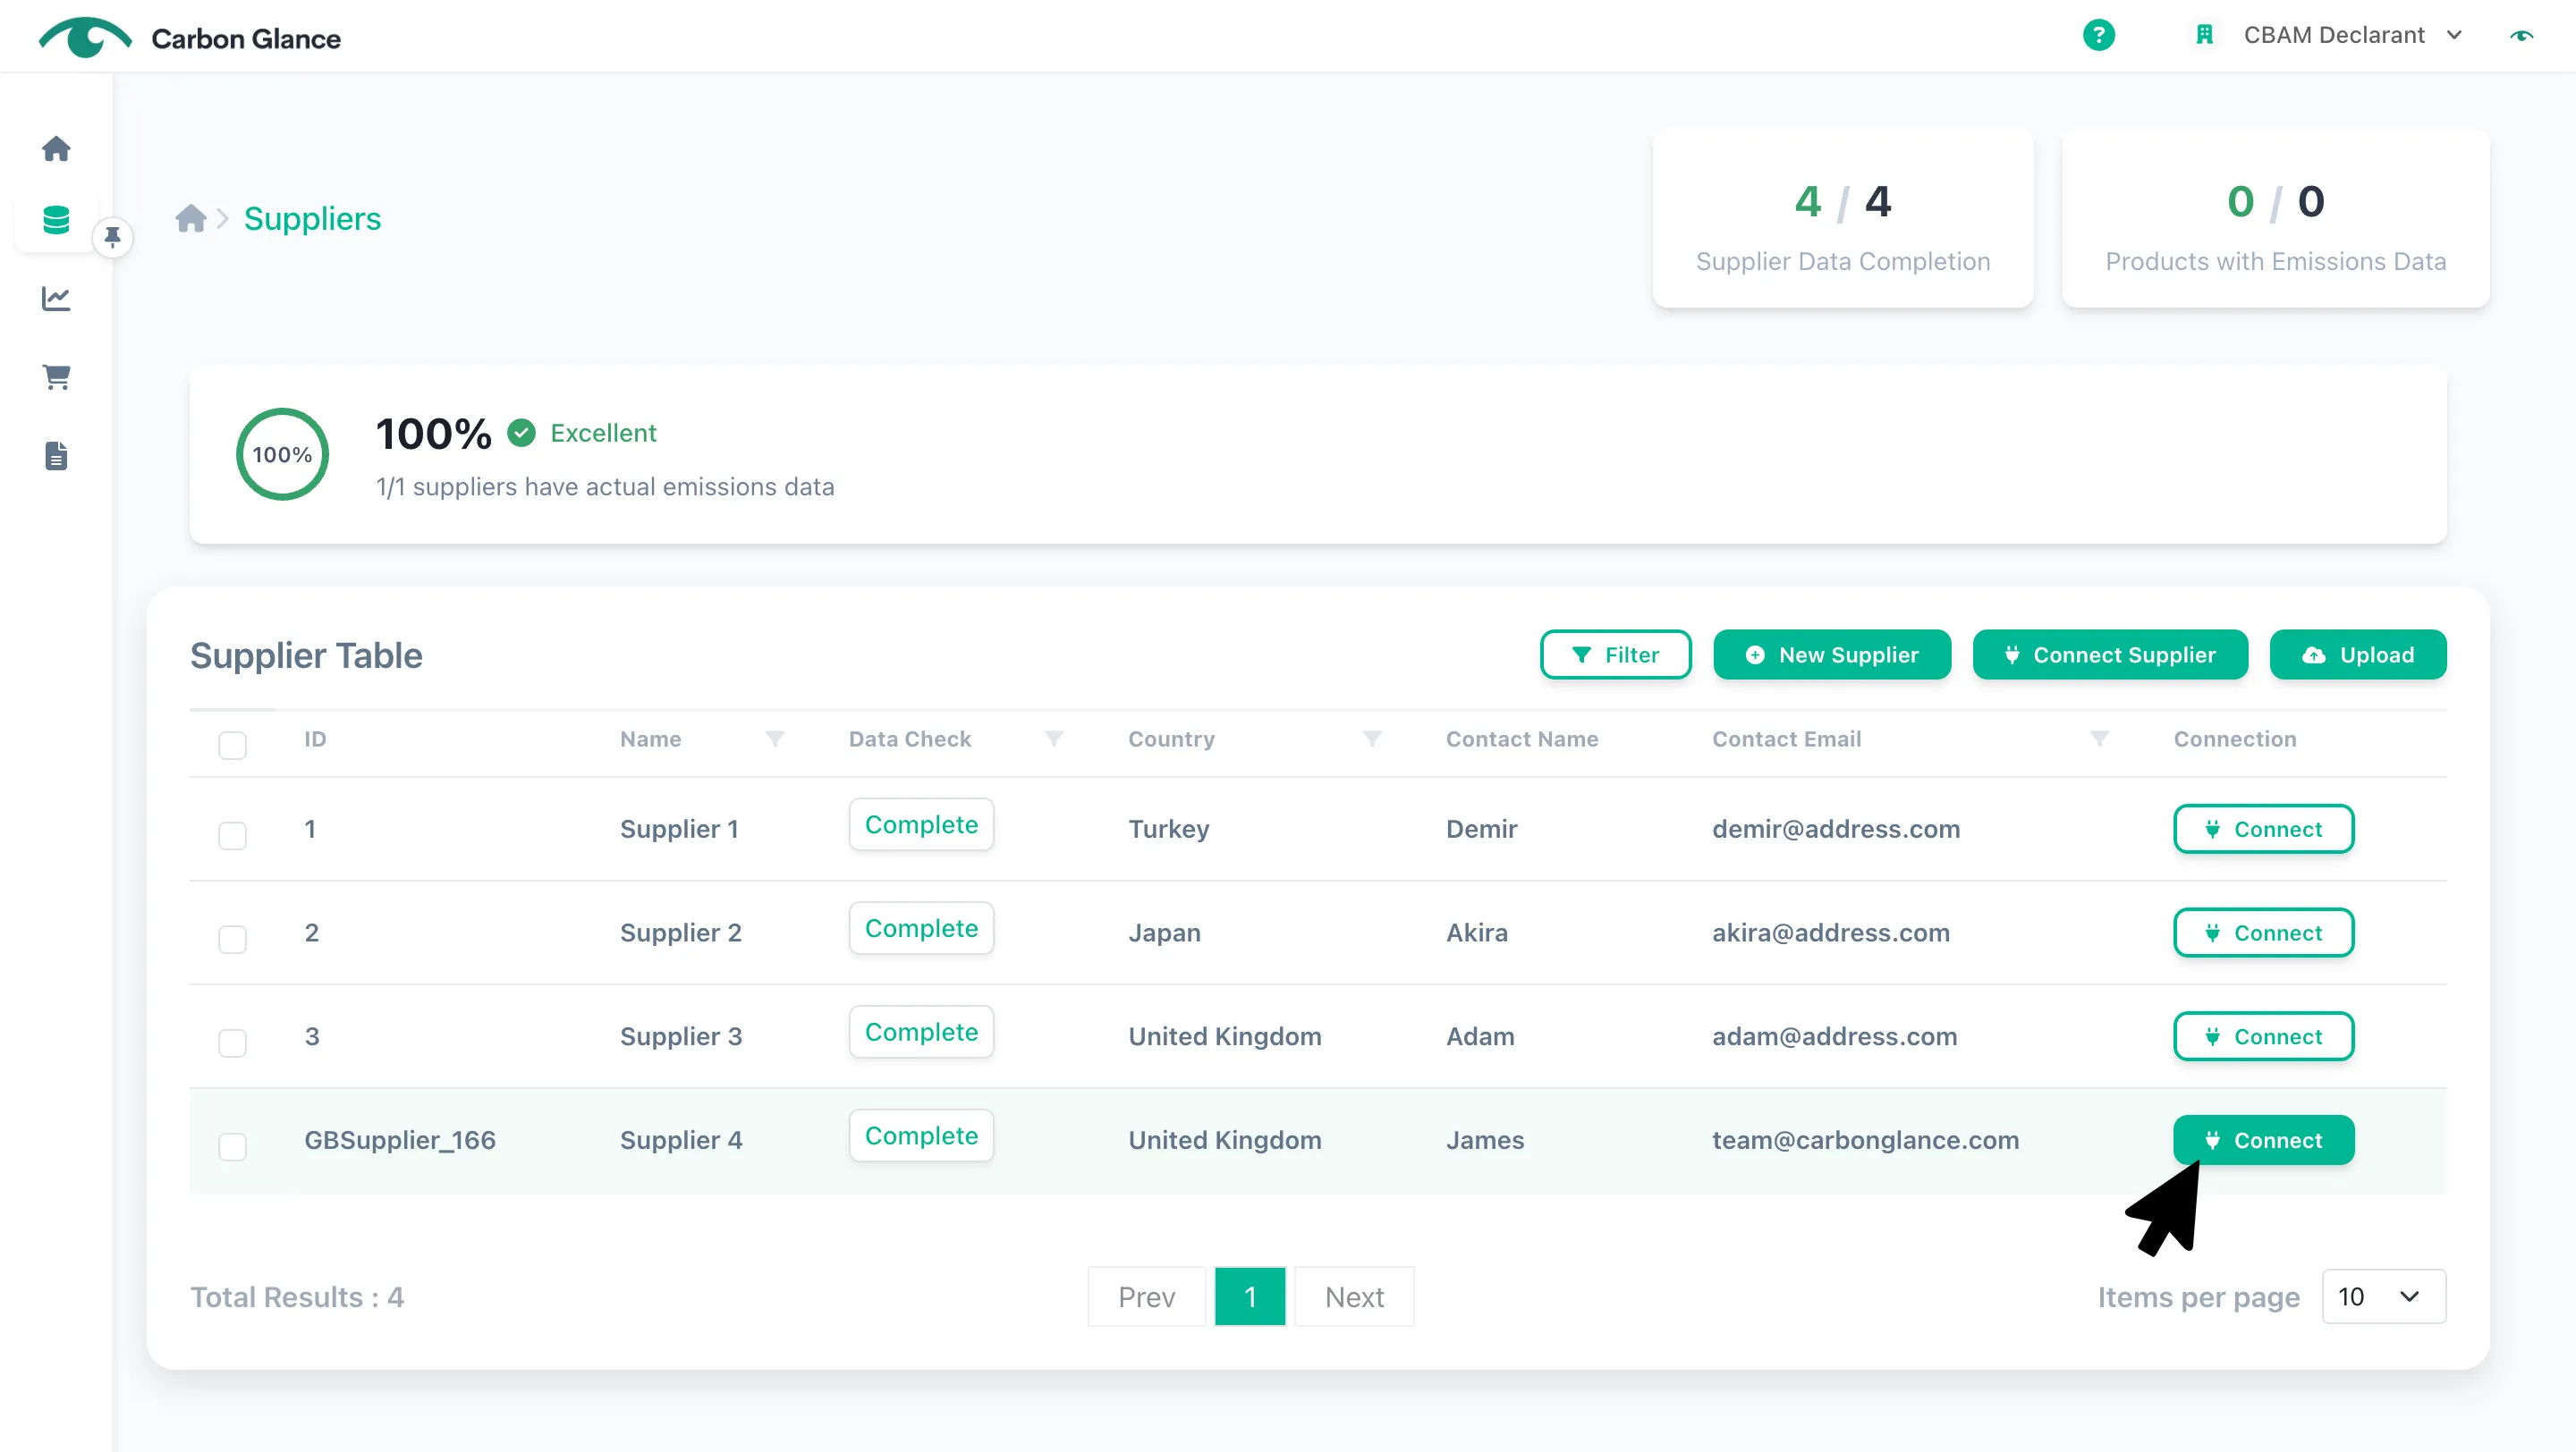Image resolution: width=2576 pixels, height=1452 pixels.
Task: Connect Supplier 4 with contact James
Action: point(2263,1140)
